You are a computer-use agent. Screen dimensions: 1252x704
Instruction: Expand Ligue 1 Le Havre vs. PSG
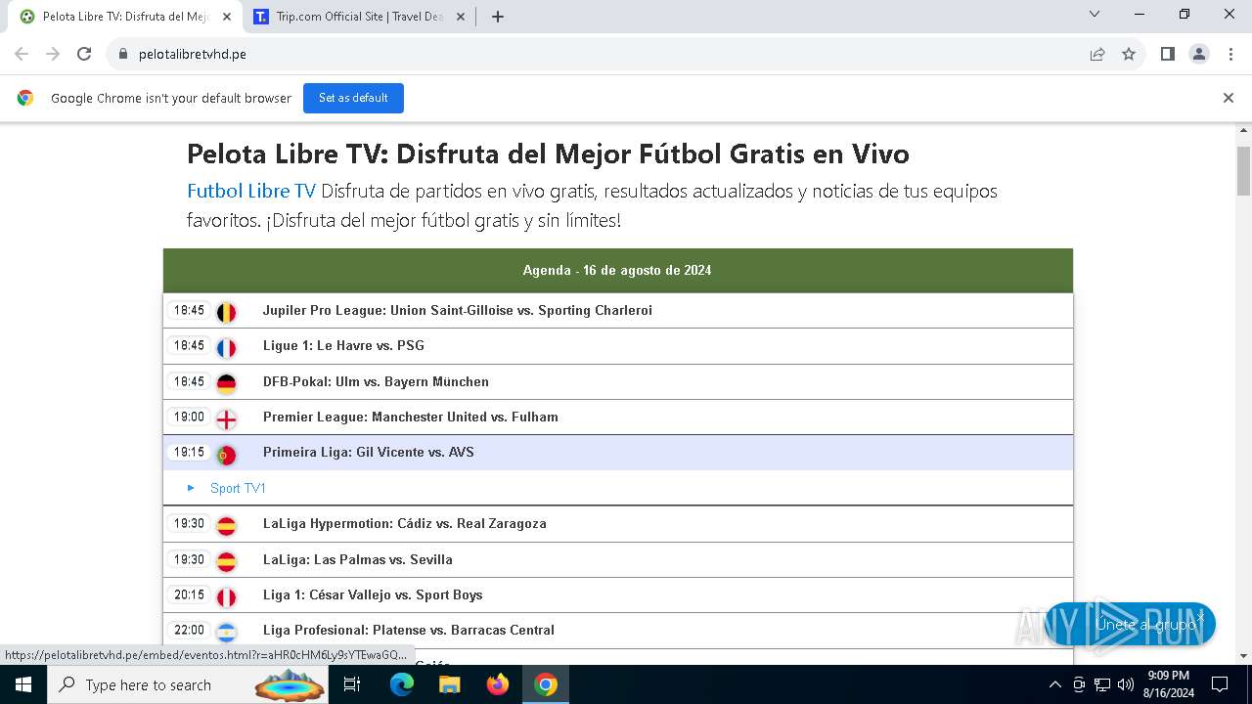pyautogui.click(x=617, y=345)
